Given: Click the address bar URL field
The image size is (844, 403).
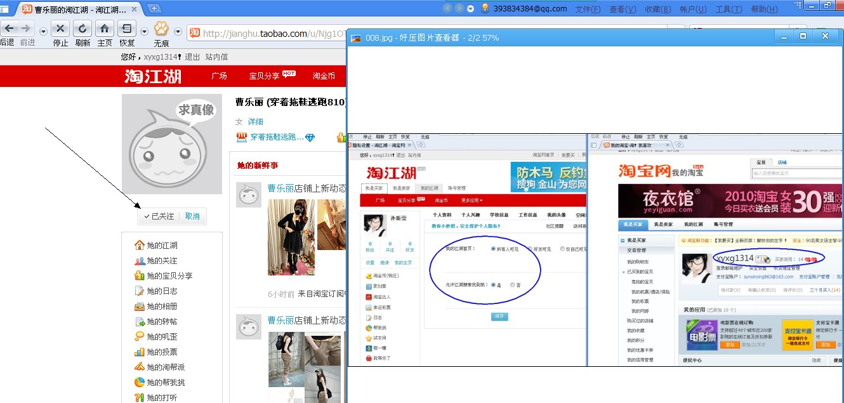Looking at the screenshot, I should (x=273, y=34).
